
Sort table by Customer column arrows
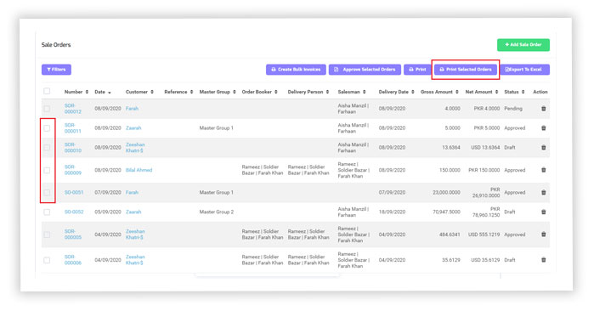(152, 92)
